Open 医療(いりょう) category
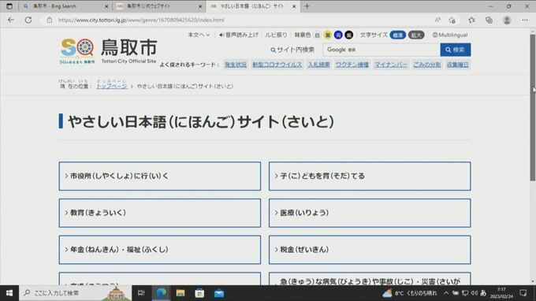This screenshot has width=536, height=301. click(x=370, y=213)
